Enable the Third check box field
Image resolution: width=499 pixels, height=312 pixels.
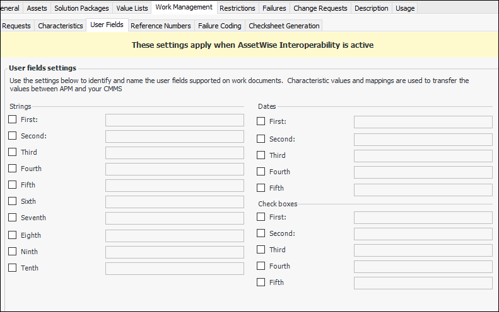261,250
